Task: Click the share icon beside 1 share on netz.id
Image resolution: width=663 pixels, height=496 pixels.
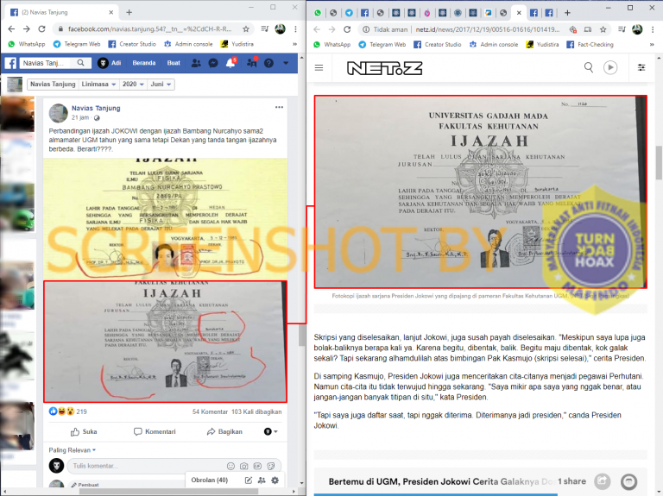Action: point(602,481)
